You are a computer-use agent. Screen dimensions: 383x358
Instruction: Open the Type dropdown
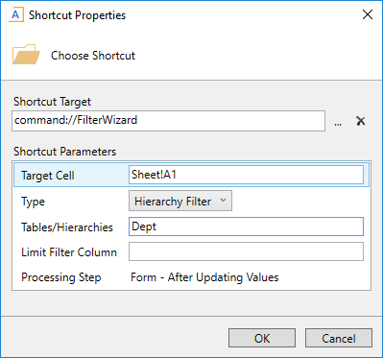(x=180, y=201)
